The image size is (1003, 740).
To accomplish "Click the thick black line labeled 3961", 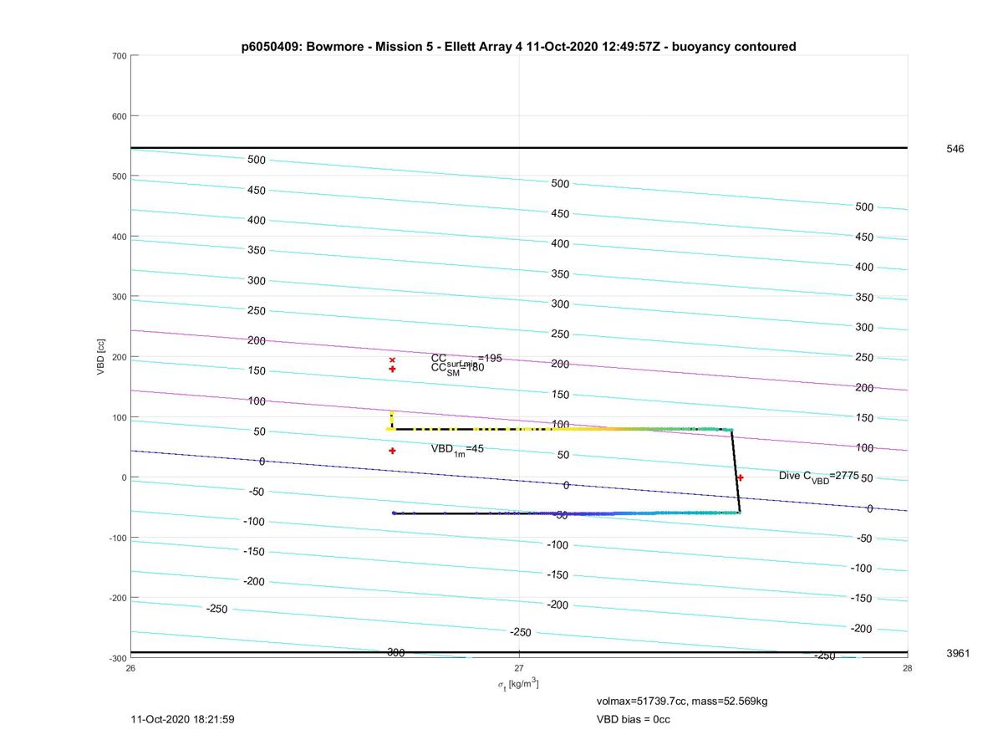I will pyautogui.click(x=518, y=652).
